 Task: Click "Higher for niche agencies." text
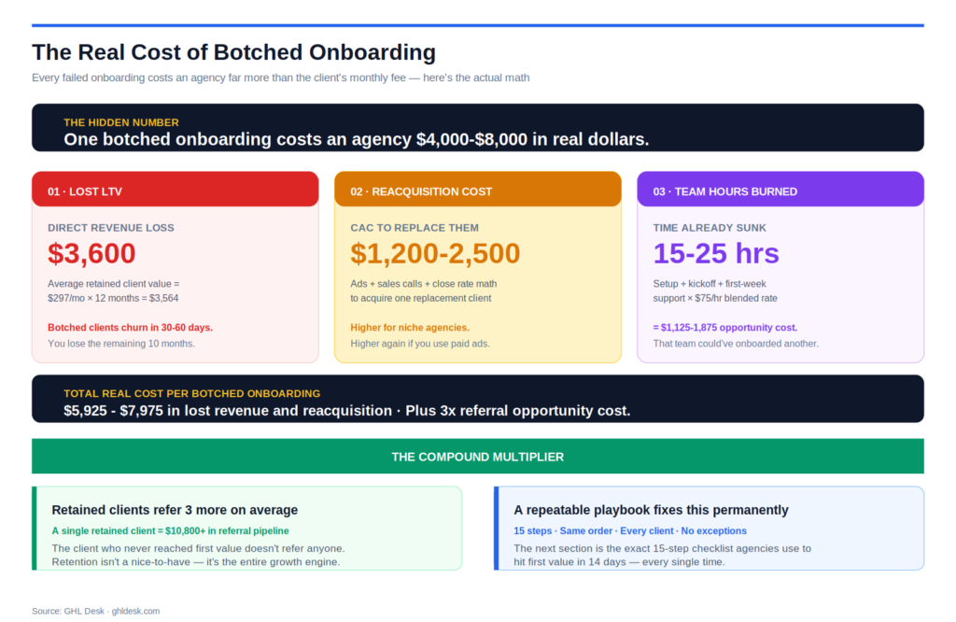410,328
